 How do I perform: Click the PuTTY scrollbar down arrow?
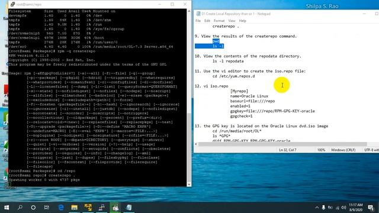pyautogui.click(x=189, y=184)
